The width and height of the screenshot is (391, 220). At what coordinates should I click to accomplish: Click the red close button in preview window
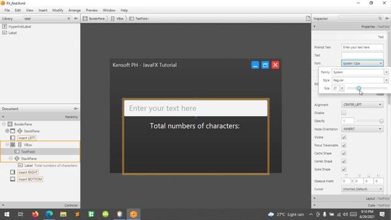pyautogui.click(x=276, y=65)
